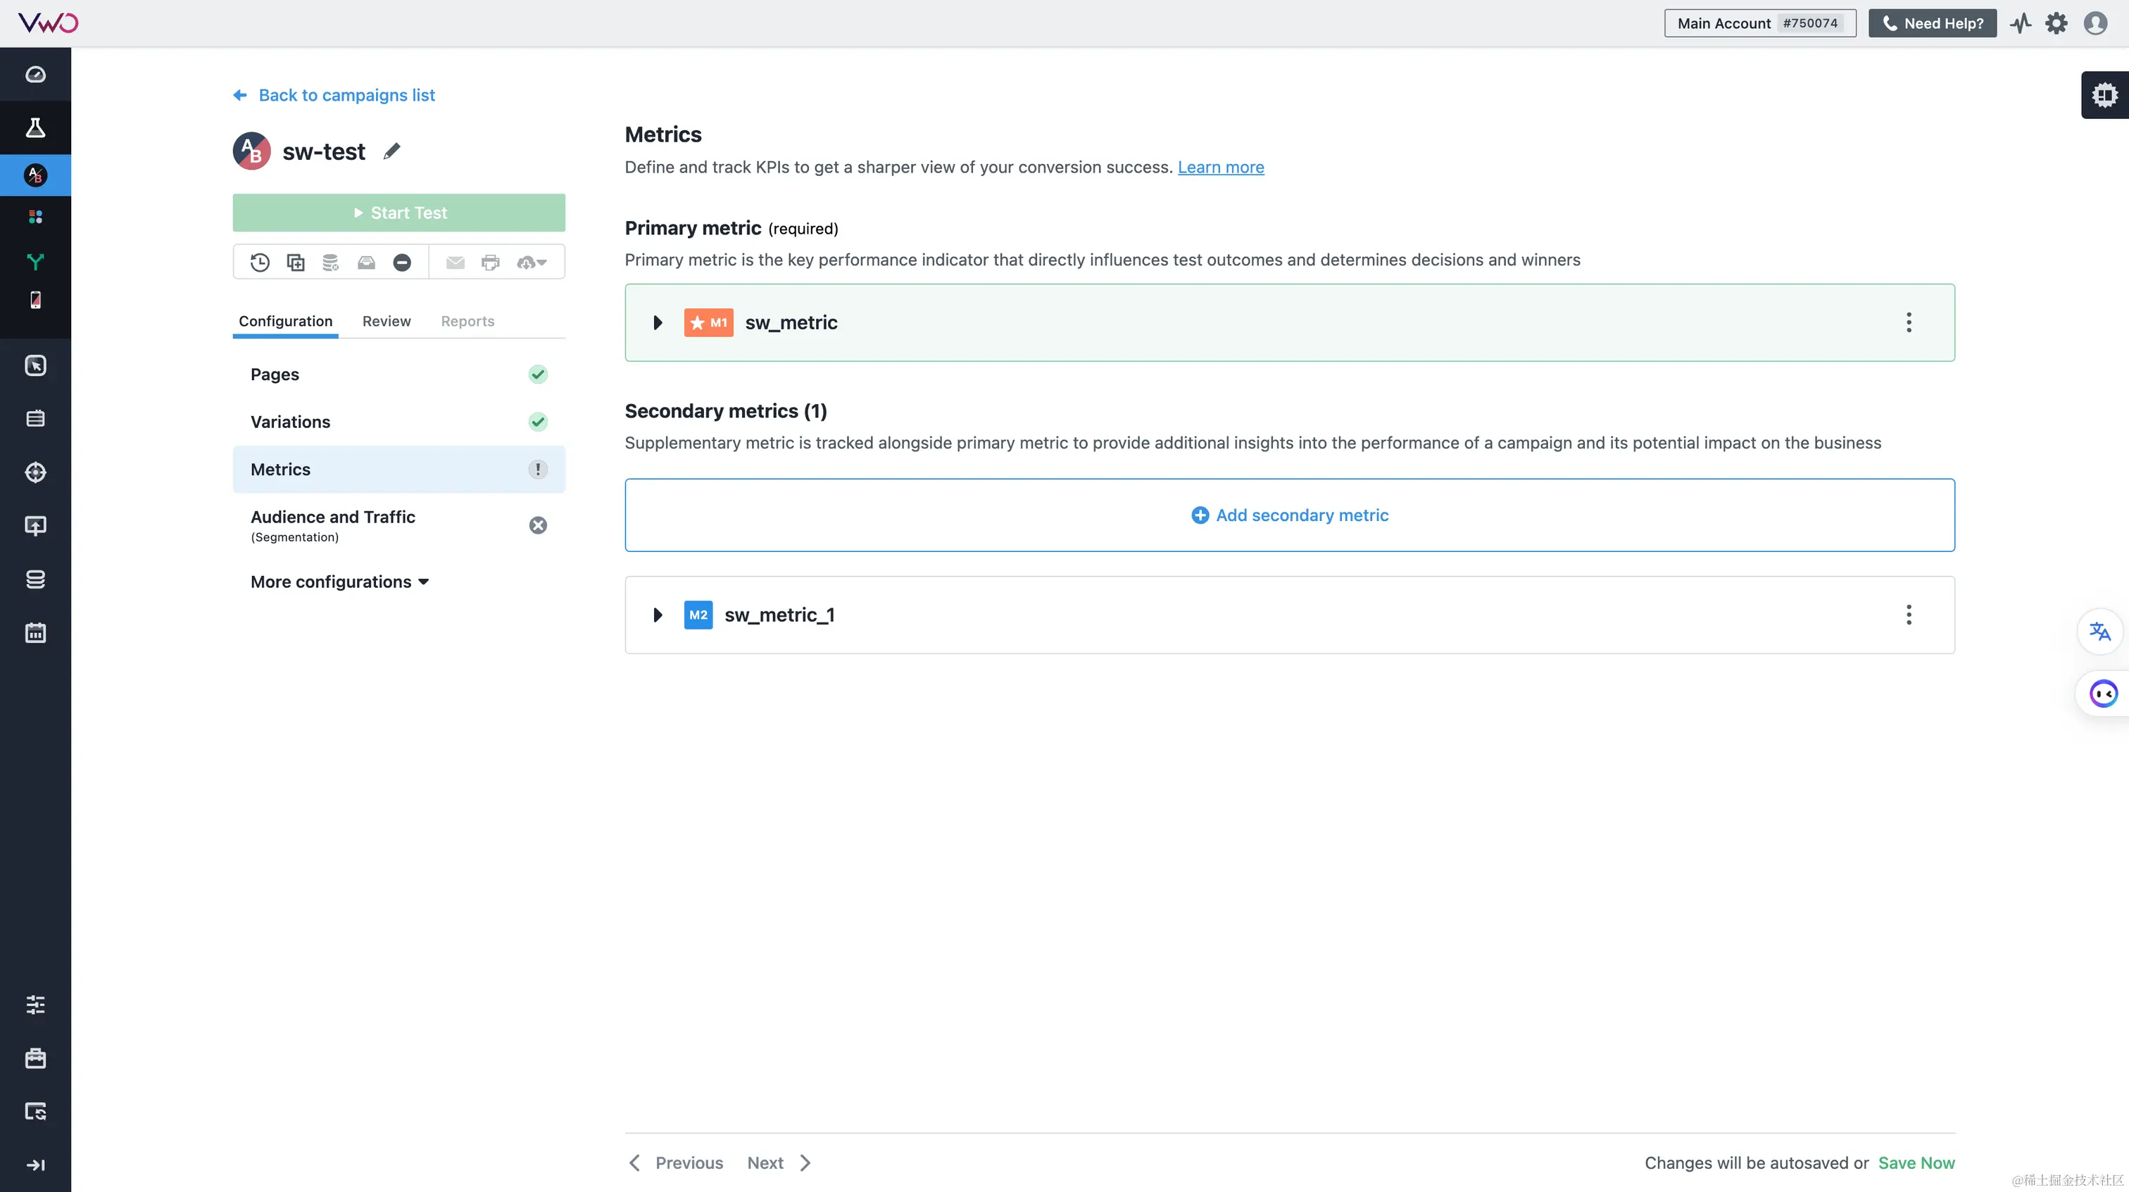
Task: Click Add secondary metric button
Action: (x=1289, y=516)
